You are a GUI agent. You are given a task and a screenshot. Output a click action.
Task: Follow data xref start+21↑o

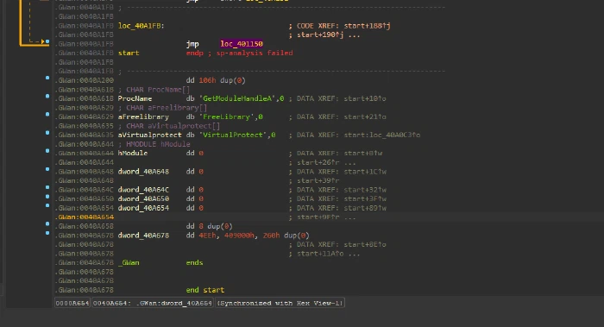point(365,116)
